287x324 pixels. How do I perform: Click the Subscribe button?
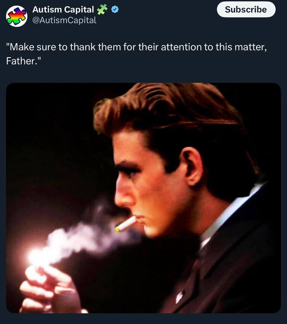tap(246, 10)
